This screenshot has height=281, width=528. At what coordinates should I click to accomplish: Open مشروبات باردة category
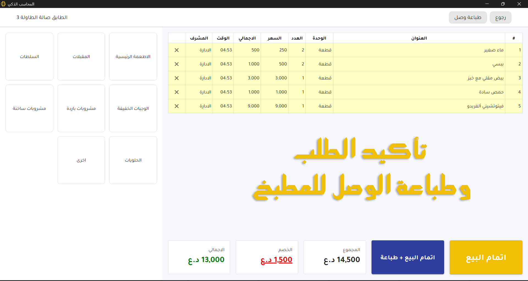tap(81, 108)
